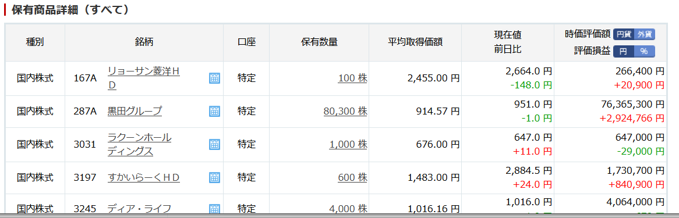The width and height of the screenshot is (679, 218).
Task: Select stock code 287A
Action: [85, 111]
